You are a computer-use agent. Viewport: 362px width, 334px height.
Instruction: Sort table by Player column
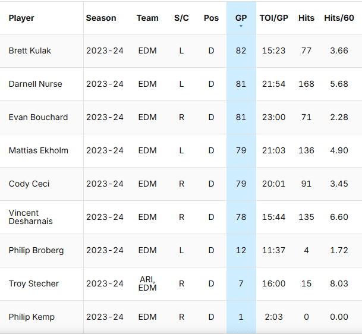21,18
